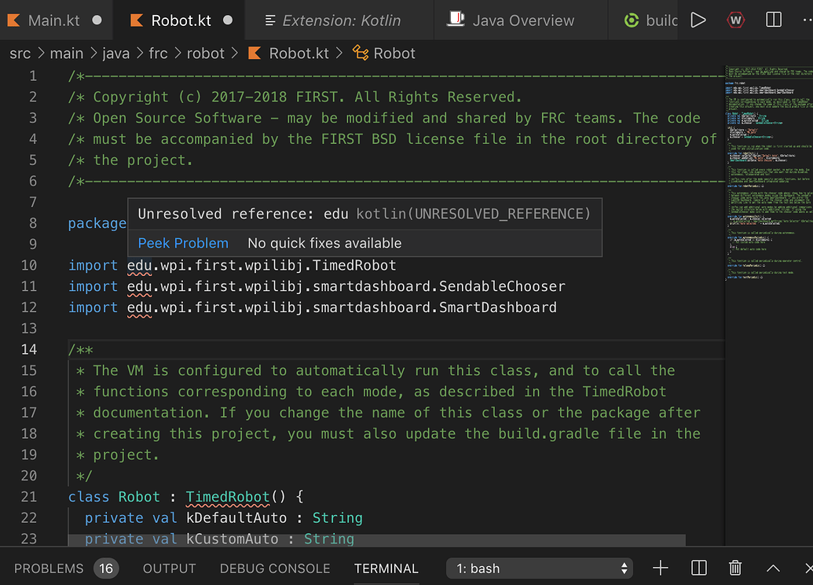Click SmartDashboard import on line 12
This screenshot has height=585, width=813.
[x=498, y=307]
